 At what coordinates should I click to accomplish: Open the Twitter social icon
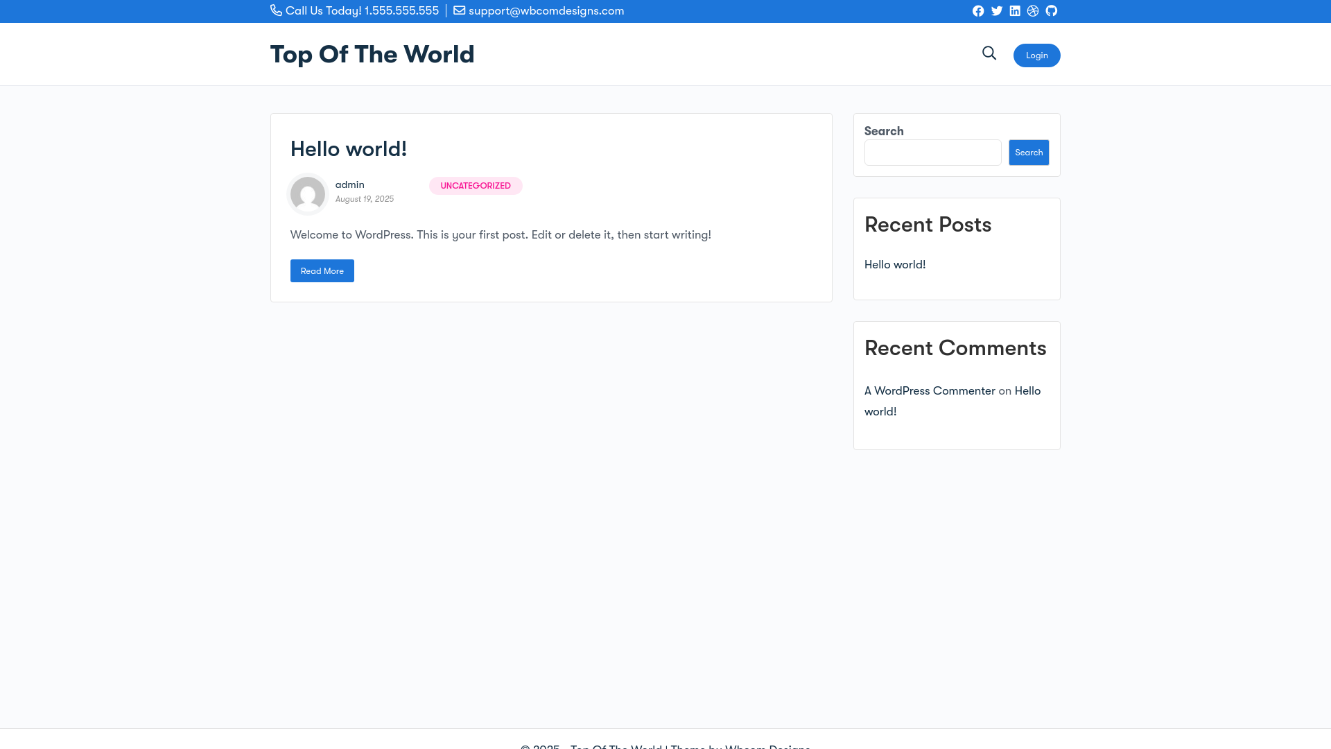tap(997, 11)
